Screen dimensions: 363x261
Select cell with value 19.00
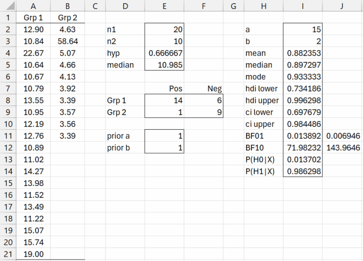(34, 254)
